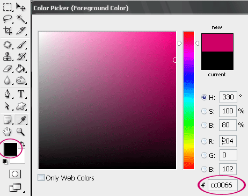248x196 pixels.
Task: Change the screen mode
Action: (15, 187)
